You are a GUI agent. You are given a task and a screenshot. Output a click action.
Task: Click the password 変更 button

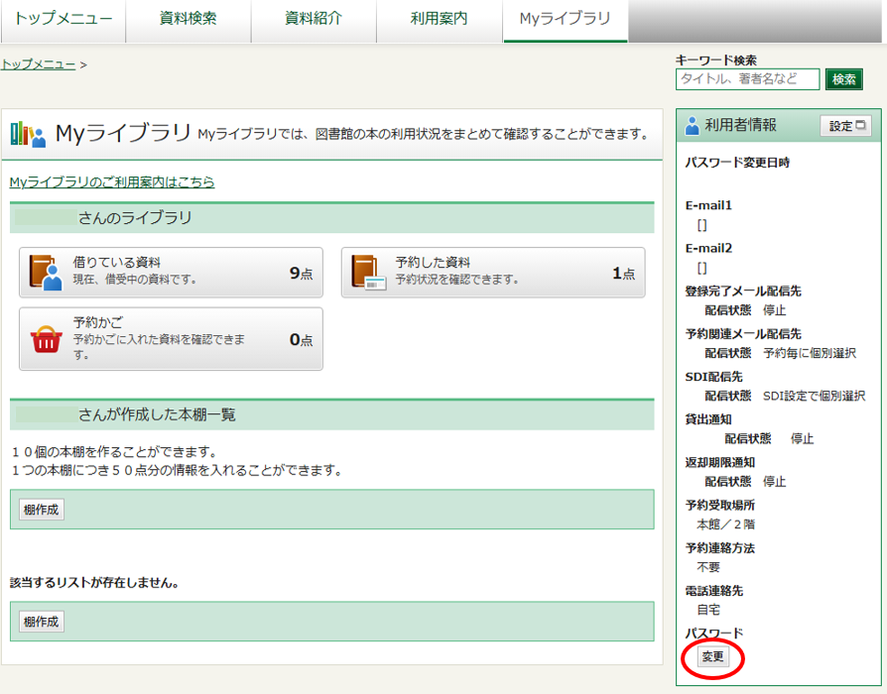pos(712,656)
